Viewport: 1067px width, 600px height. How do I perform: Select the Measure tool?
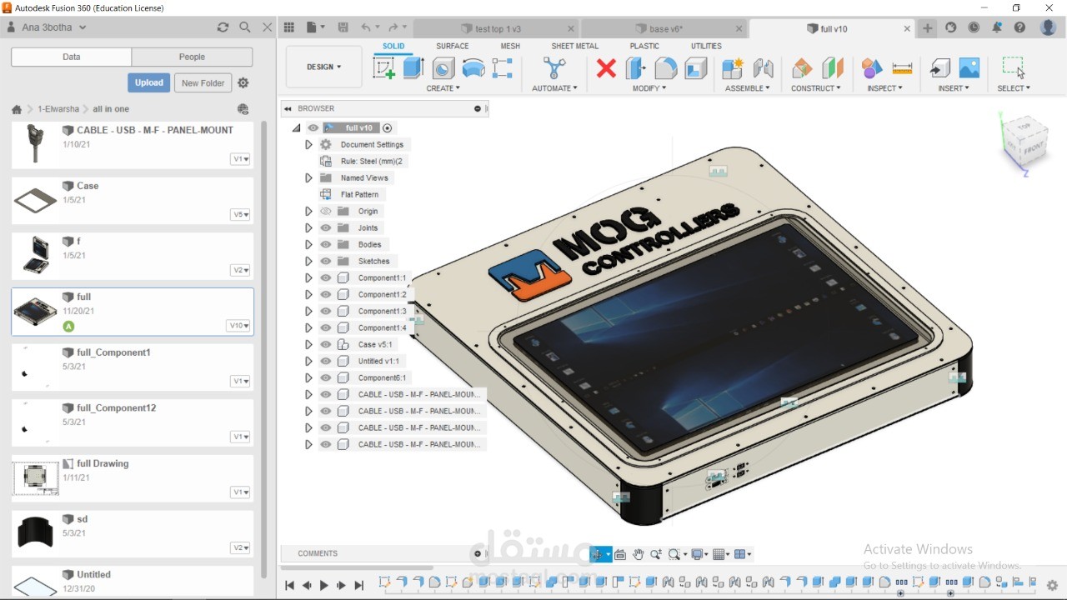[x=902, y=68]
